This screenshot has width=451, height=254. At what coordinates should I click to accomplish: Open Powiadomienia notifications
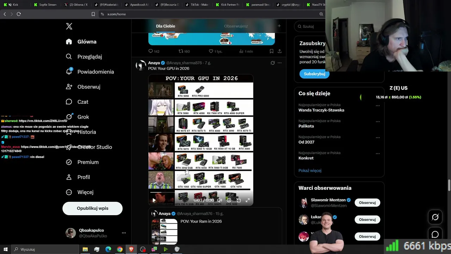(x=90, y=72)
